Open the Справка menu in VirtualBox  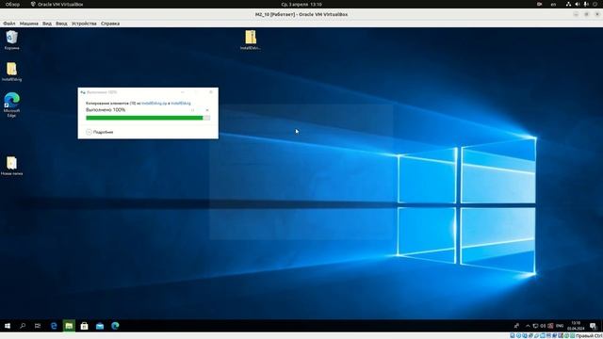[x=110, y=24]
